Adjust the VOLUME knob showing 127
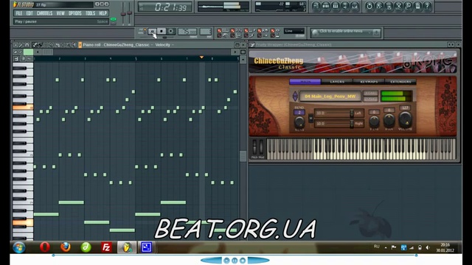472x265 pixels. point(405,119)
